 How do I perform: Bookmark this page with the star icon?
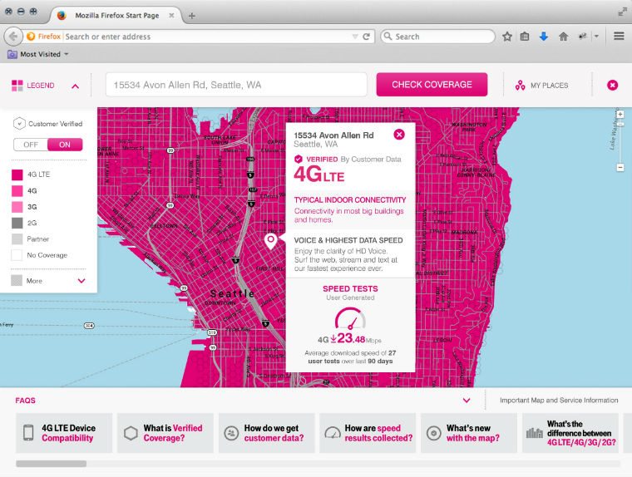pyautogui.click(x=507, y=37)
